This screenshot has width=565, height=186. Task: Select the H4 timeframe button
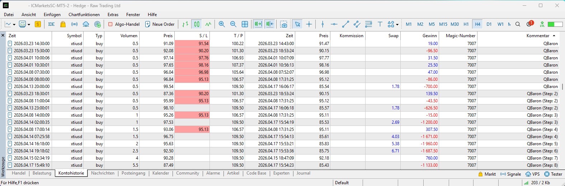[x=477, y=24]
